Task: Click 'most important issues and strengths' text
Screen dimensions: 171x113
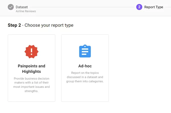Action: [x=31, y=89]
